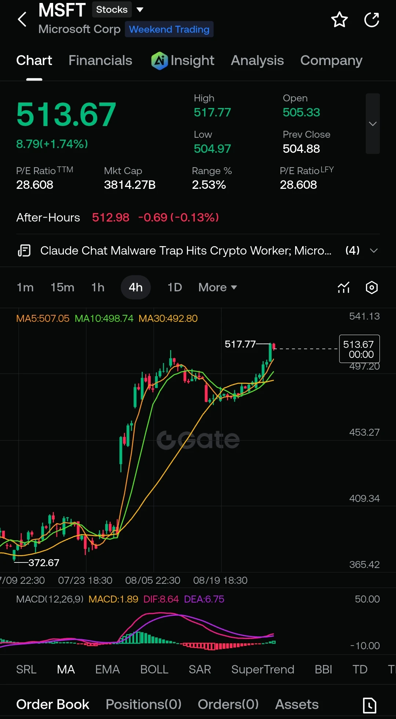Tap the MSFT ticker title
Image resolution: width=396 pixels, height=719 pixels.
point(62,10)
